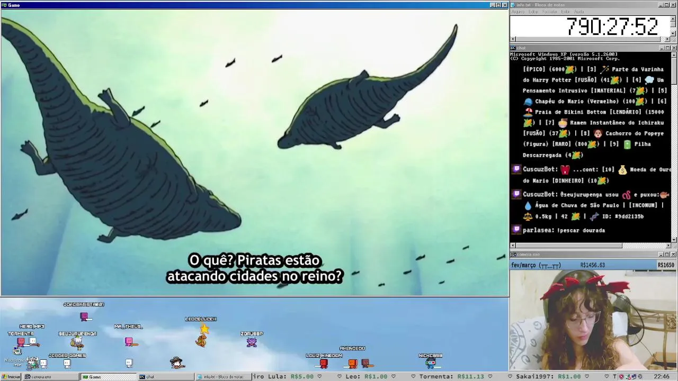Click 'Tormenta: R$11.13' ticker entry

[451, 377]
